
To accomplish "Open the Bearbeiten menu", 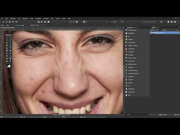I will [x=13, y=18].
